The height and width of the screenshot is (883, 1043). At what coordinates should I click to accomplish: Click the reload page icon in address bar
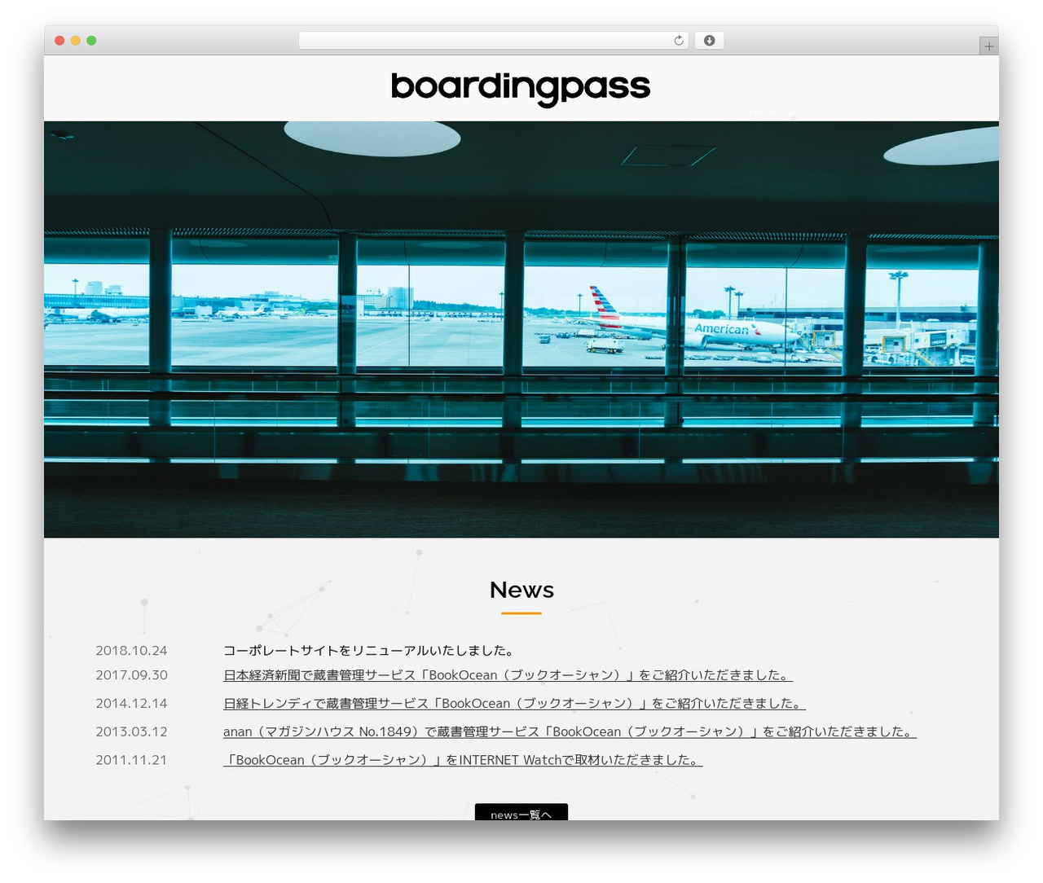[x=678, y=41]
